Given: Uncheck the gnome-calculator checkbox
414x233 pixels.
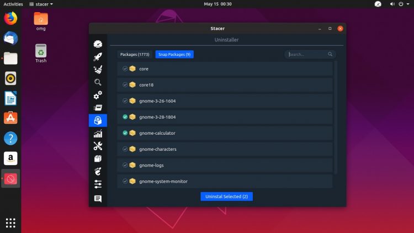Looking at the screenshot, I should [125, 133].
